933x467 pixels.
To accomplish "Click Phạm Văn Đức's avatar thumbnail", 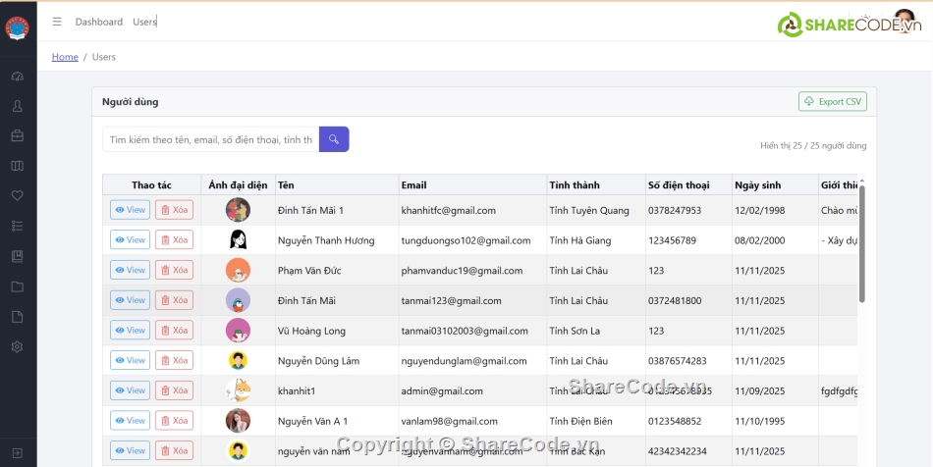I will point(238,271).
